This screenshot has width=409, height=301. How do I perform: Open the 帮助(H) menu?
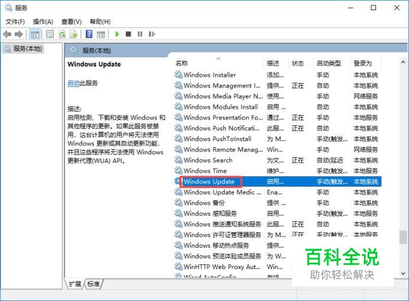100,22
